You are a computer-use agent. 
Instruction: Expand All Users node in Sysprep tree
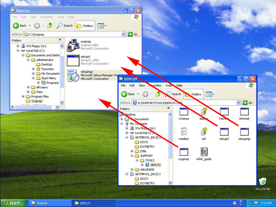(x=28, y=87)
